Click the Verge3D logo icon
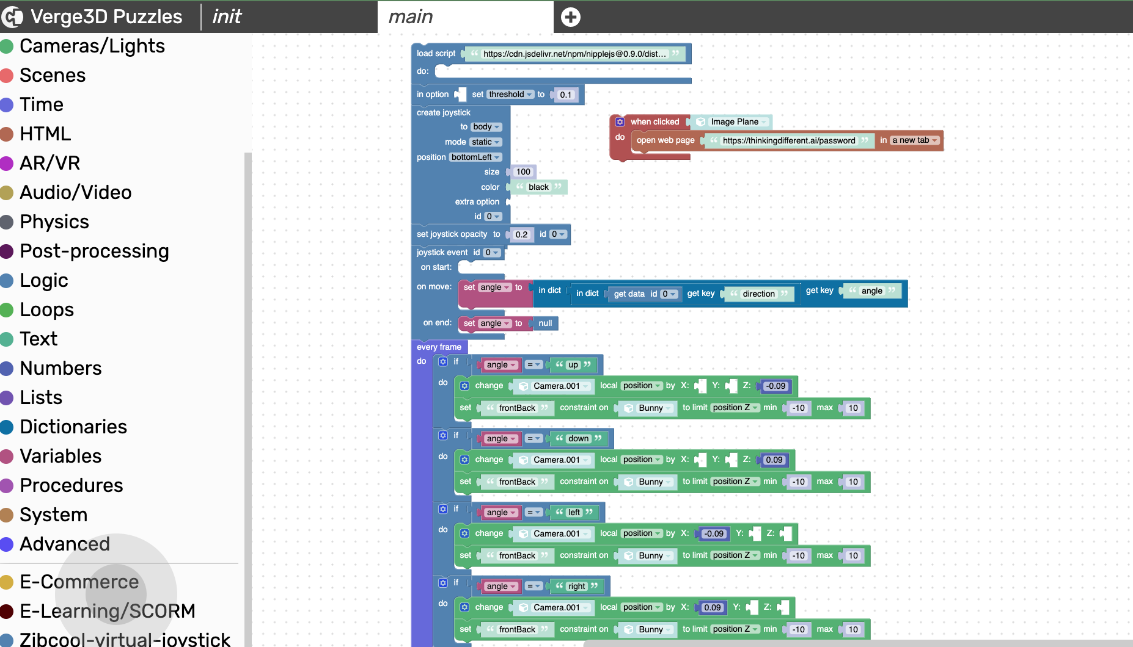 [12, 16]
